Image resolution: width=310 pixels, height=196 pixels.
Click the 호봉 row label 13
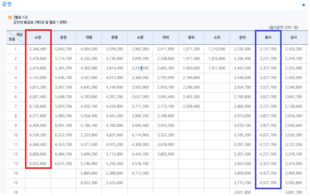coord(16,164)
